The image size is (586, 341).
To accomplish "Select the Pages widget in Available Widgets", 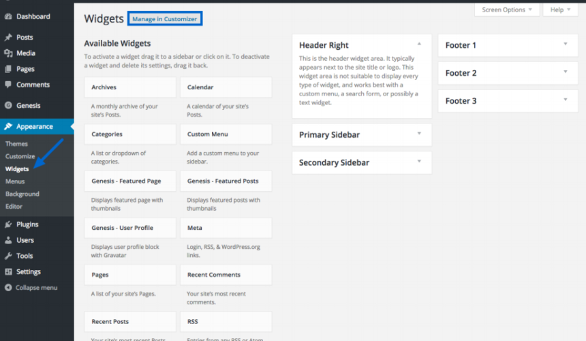I will click(x=130, y=275).
